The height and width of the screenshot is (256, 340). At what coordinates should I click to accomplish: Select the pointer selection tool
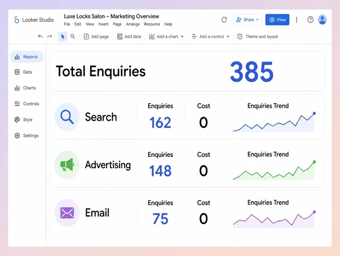click(63, 36)
